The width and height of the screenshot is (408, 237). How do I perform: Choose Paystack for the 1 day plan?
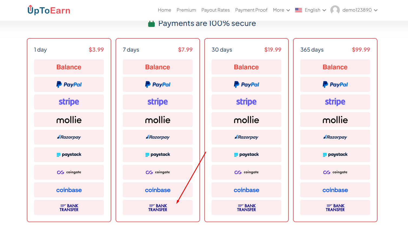69,155
